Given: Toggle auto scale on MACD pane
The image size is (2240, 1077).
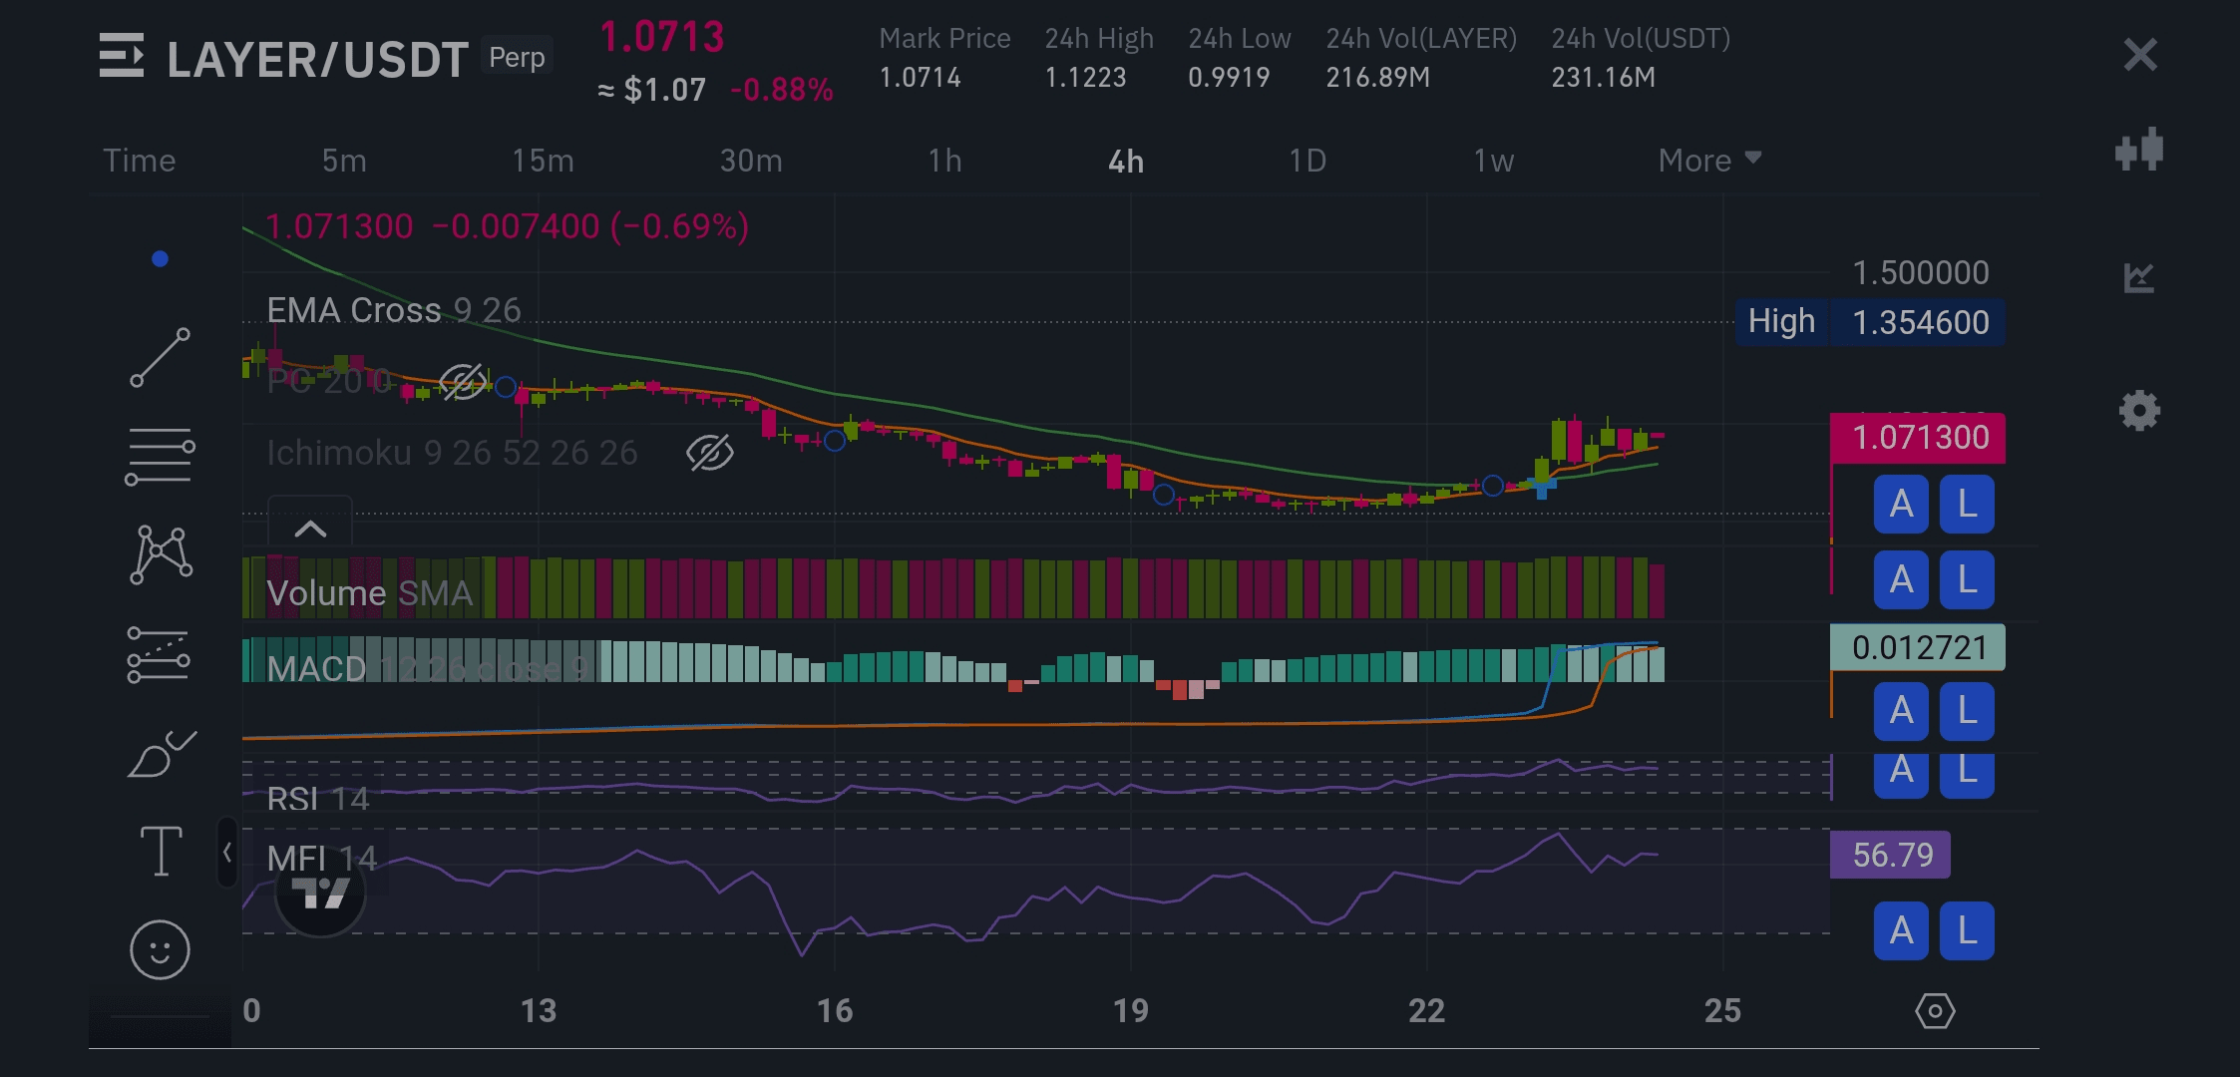Looking at the screenshot, I should [1901, 711].
